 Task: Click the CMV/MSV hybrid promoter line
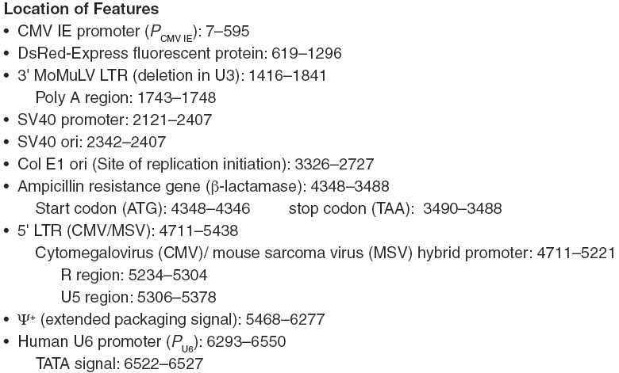coord(325,253)
